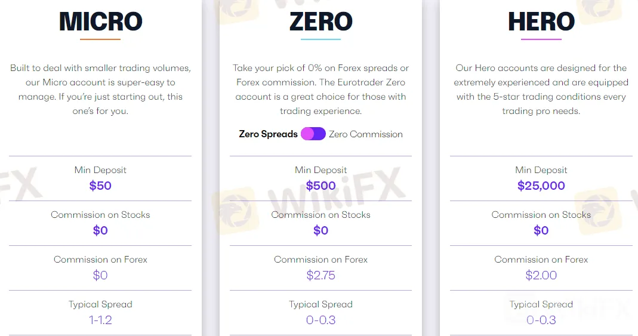638x336 pixels.
Task: Select the $25,000 minimum deposit amount
Action: [541, 186]
